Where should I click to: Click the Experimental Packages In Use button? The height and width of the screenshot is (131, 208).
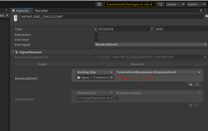(x=130, y=4)
